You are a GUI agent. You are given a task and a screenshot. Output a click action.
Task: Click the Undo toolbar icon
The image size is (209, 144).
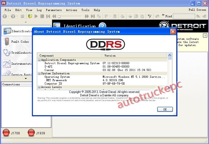157,16
